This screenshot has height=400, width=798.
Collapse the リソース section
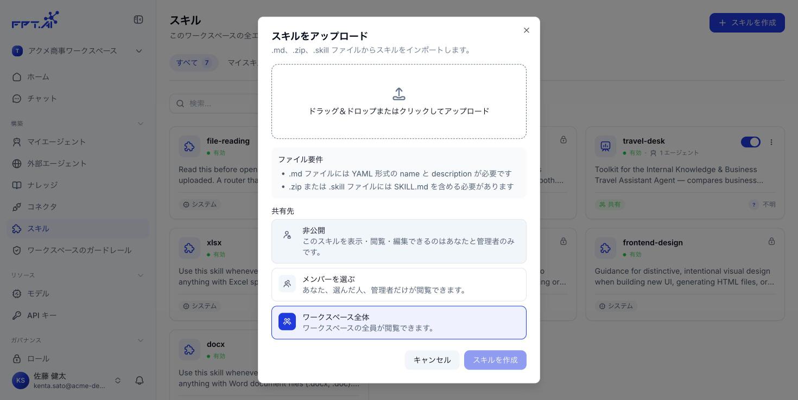[x=141, y=275]
